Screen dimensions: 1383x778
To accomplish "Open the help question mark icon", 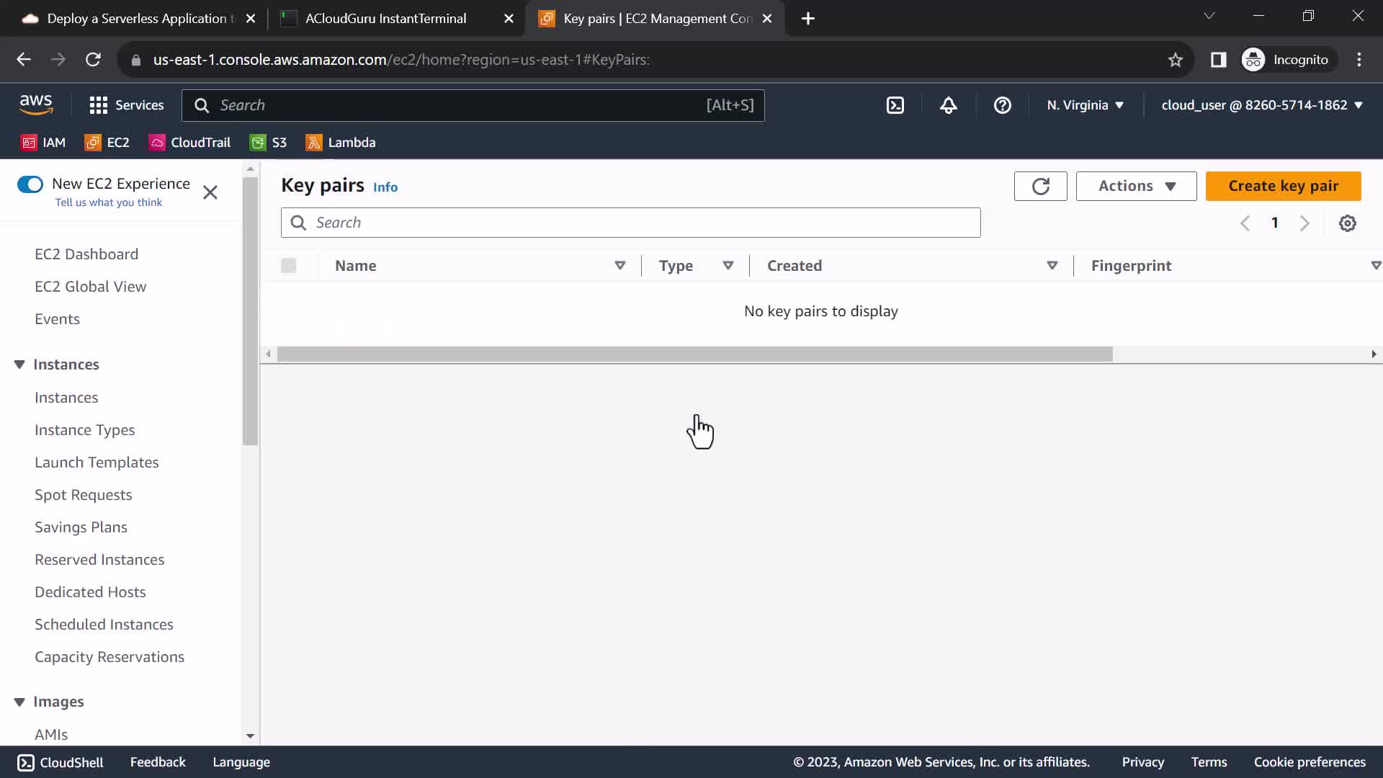I will click(1002, 105).
